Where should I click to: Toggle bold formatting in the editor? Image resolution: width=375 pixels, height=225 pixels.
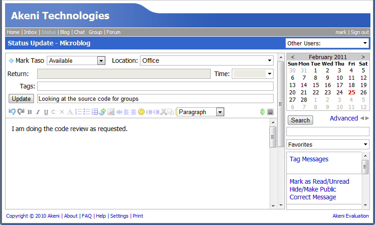pyautogui.click(x=30, y=112)
